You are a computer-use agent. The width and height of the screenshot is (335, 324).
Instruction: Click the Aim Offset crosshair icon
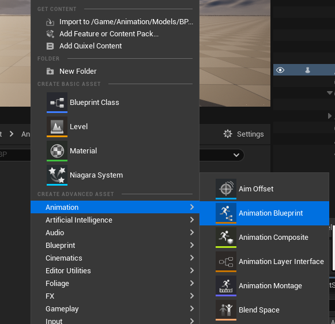(226, 189)
